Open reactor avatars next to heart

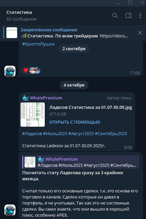[35, 70]
